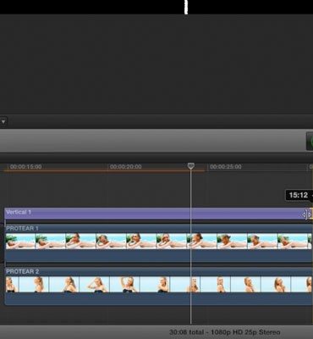
Task: Click the 00:00:15:00 mark on the ruler
Action: coord(25,167)
